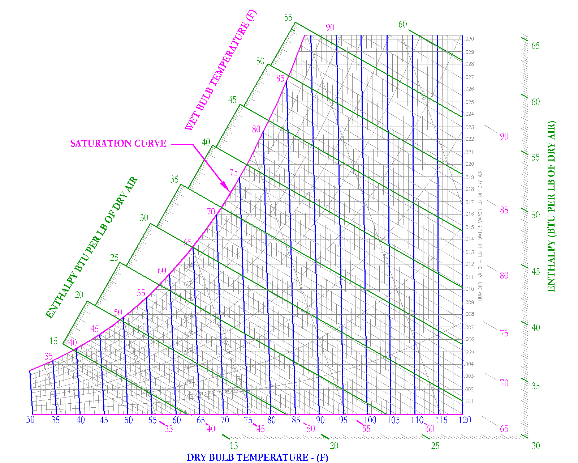Screen dimensions: 578x463
Task: Click the blue dry bulb axis label 70
Action: coord(225,420)
